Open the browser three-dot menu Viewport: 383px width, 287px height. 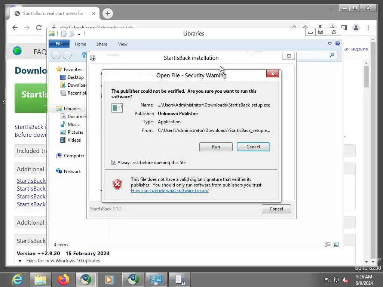[x=368, y=28]
